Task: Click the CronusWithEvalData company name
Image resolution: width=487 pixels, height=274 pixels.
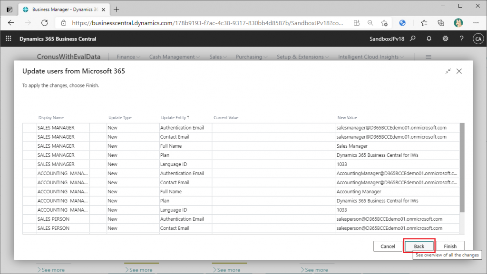Action: 68,57
